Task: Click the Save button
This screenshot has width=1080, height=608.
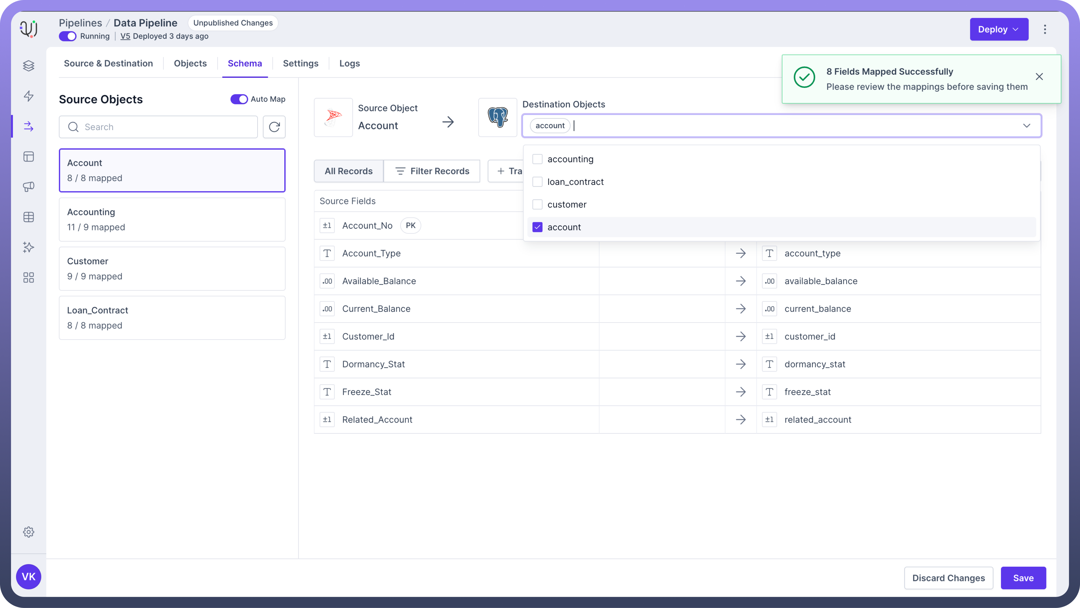Action: [1023, 578]
